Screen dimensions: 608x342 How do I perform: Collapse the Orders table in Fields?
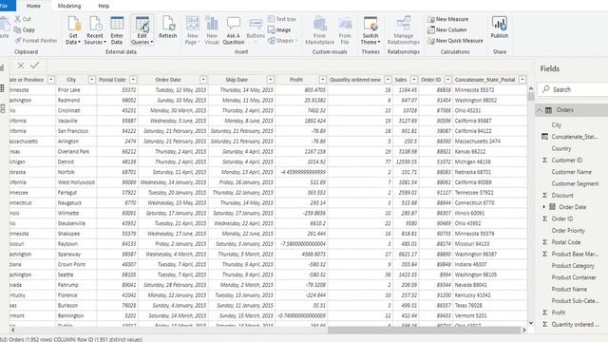540,110
